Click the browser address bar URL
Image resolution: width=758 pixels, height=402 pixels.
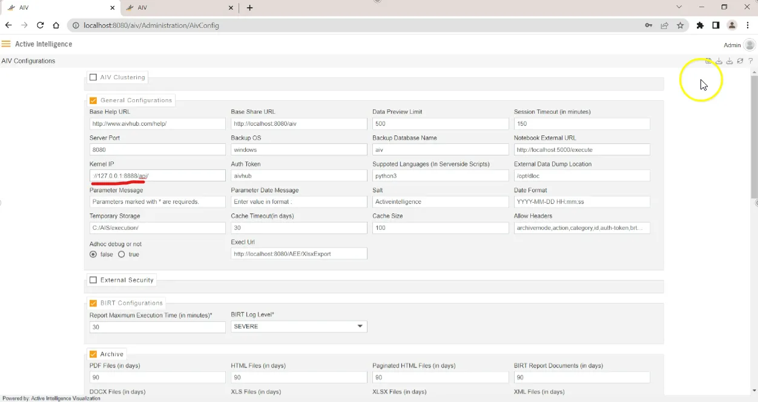point(151,25)
